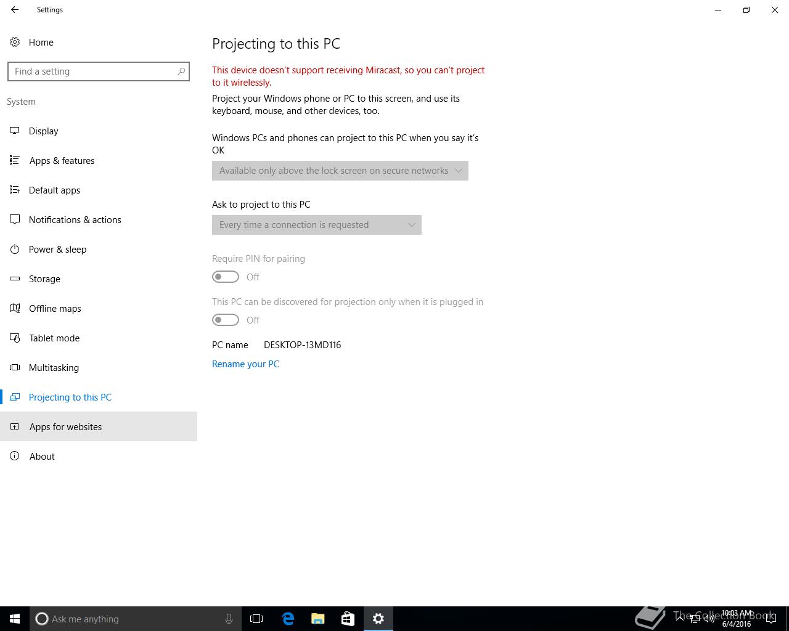This screenshot has height=631, width=789.
Task: Open 'Available only above the lock screen' dropdown
Action: point(340,171)
